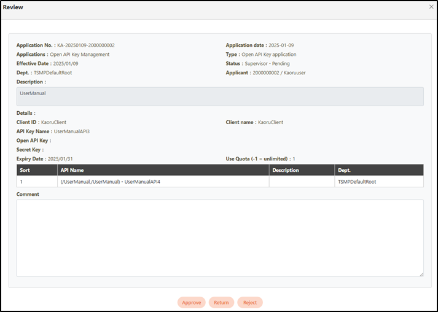Select the sort number 1 cell

point(22,182)
